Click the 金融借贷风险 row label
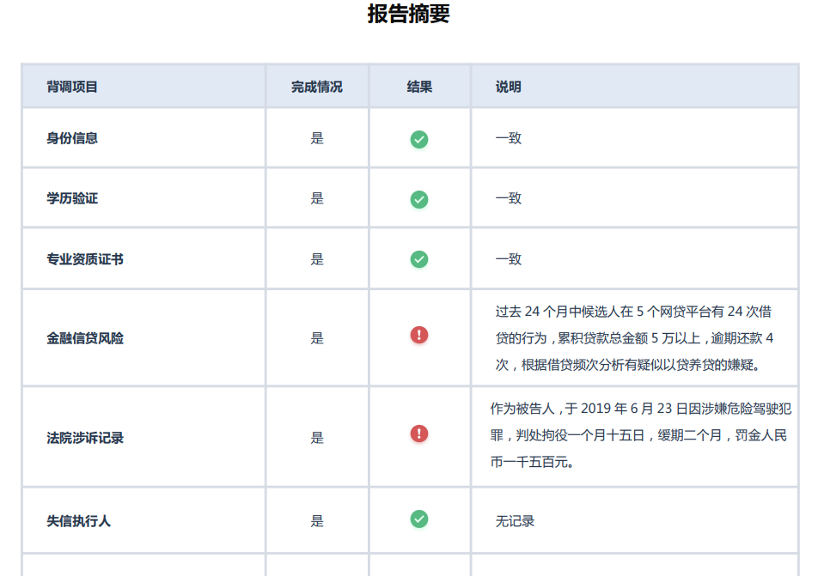The height and width of the screenshot is (576, 824). 85,338
